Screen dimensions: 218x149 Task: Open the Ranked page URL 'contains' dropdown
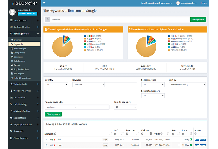click(61, 107)
